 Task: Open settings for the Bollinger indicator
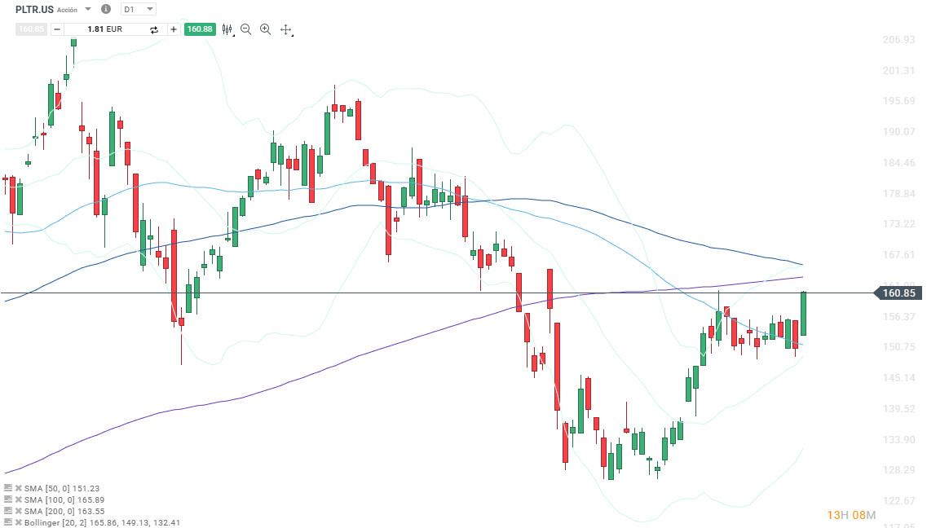pyautogui.click(x=7, y=522)
